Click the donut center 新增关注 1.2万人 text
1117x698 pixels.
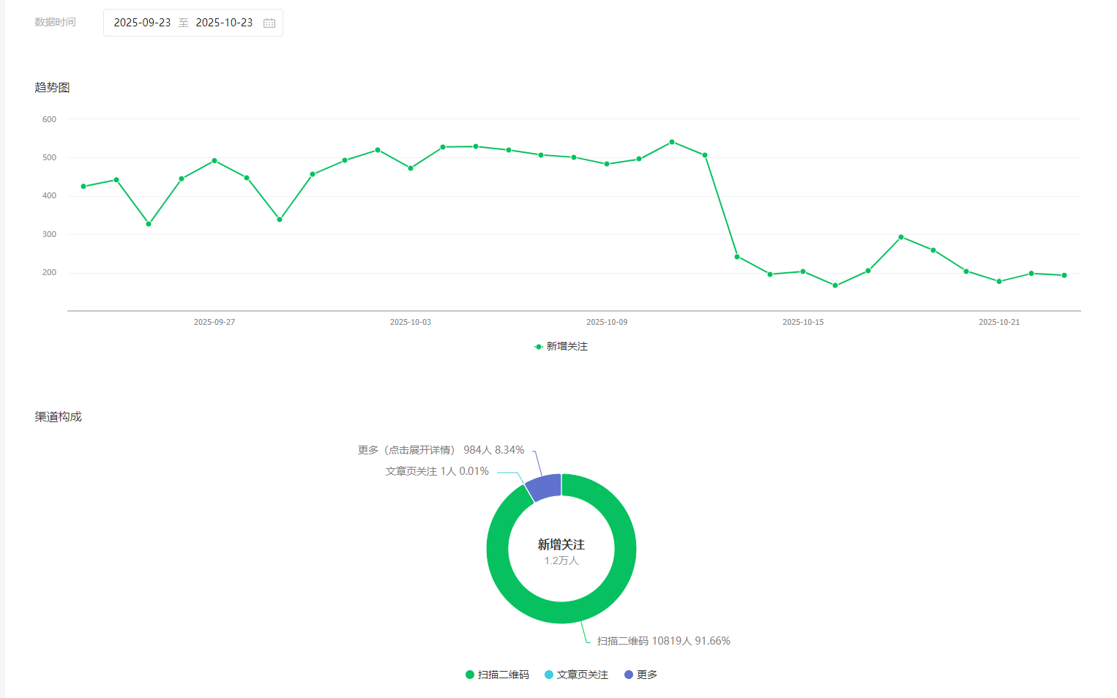tap(561, 552)
